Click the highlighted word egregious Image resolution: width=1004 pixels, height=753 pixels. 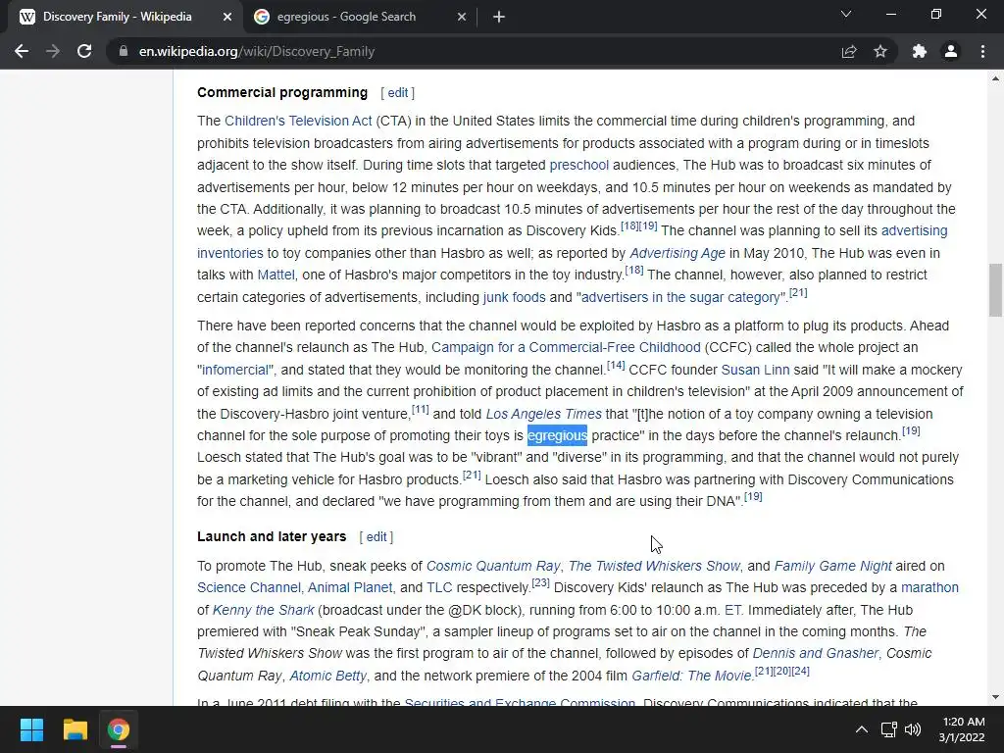click(557, 436)
